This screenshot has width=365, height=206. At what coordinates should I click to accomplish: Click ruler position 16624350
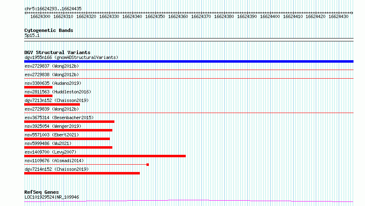point(155,16)
